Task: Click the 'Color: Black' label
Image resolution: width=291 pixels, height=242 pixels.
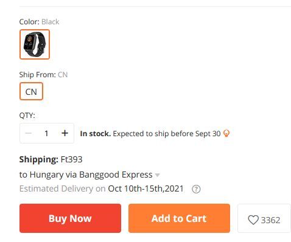Action: (x=39, y=22)
